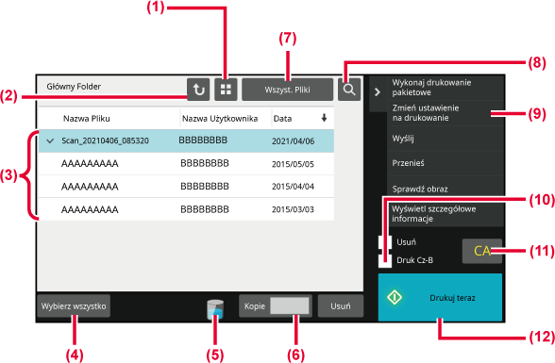Click the green start icon on Drukuj teraz
Screen dimensions: 555x363
click(395, 297)
